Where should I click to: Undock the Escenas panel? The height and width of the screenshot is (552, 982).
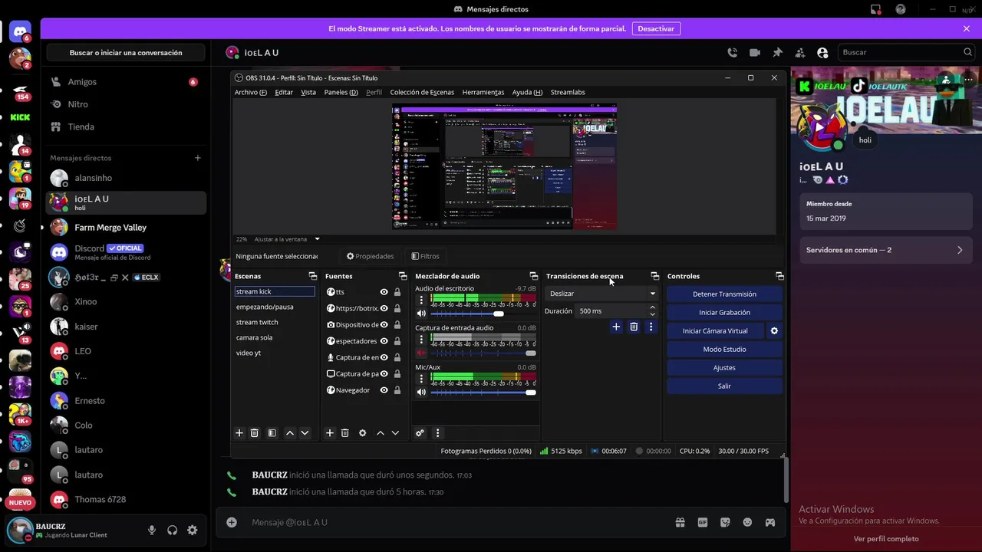tap(312, 276)
